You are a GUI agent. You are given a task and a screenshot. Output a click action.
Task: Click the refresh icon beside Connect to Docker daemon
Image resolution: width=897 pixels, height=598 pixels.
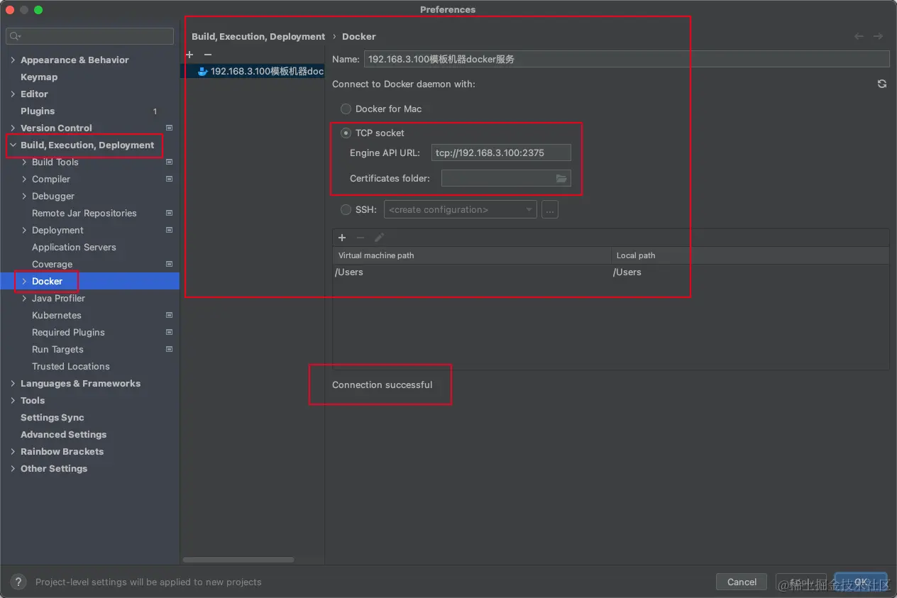(x=882, y=84)
